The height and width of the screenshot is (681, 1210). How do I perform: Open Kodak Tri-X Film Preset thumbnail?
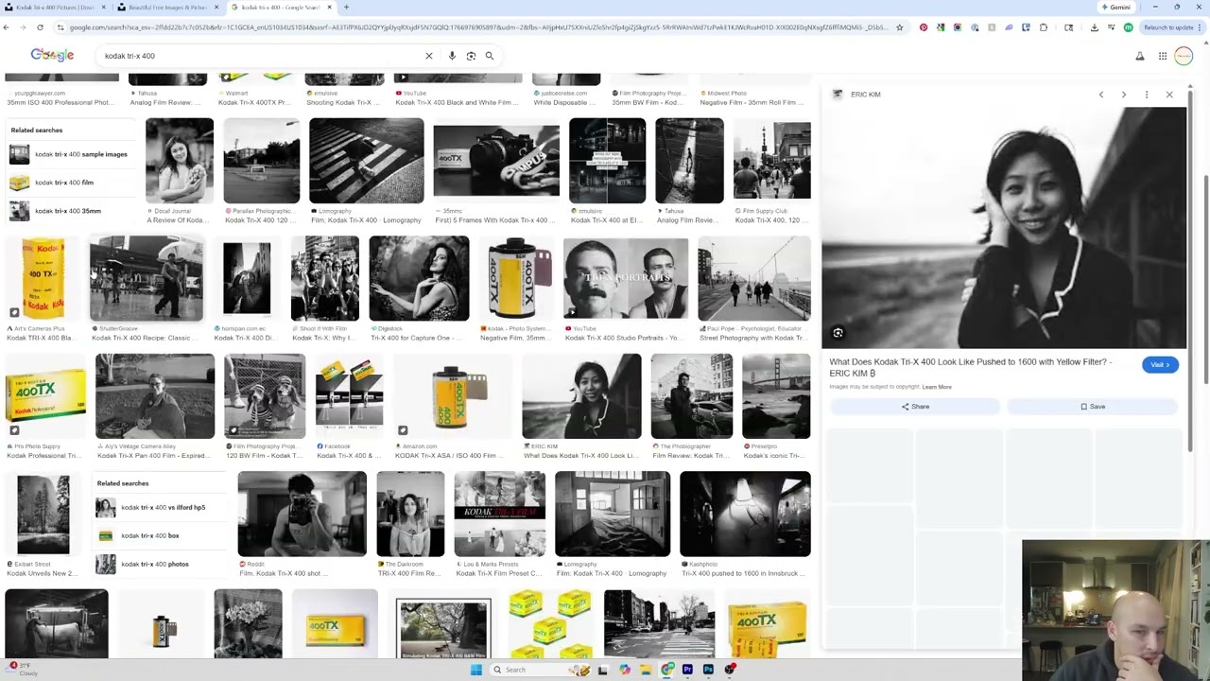tap(499, 515)
